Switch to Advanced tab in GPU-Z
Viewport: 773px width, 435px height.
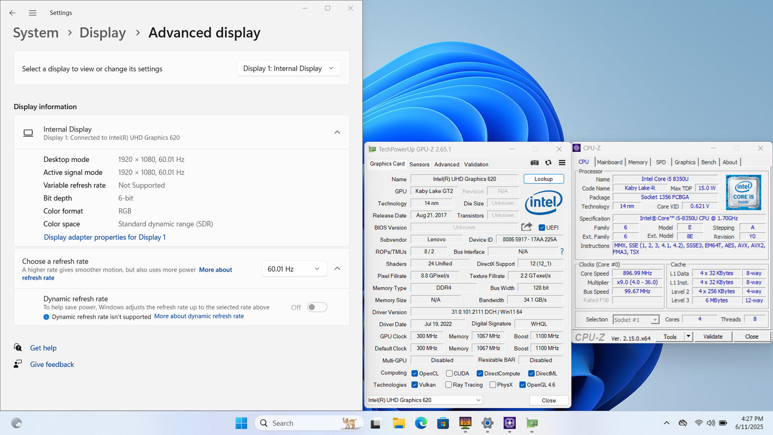pos(447,164)
